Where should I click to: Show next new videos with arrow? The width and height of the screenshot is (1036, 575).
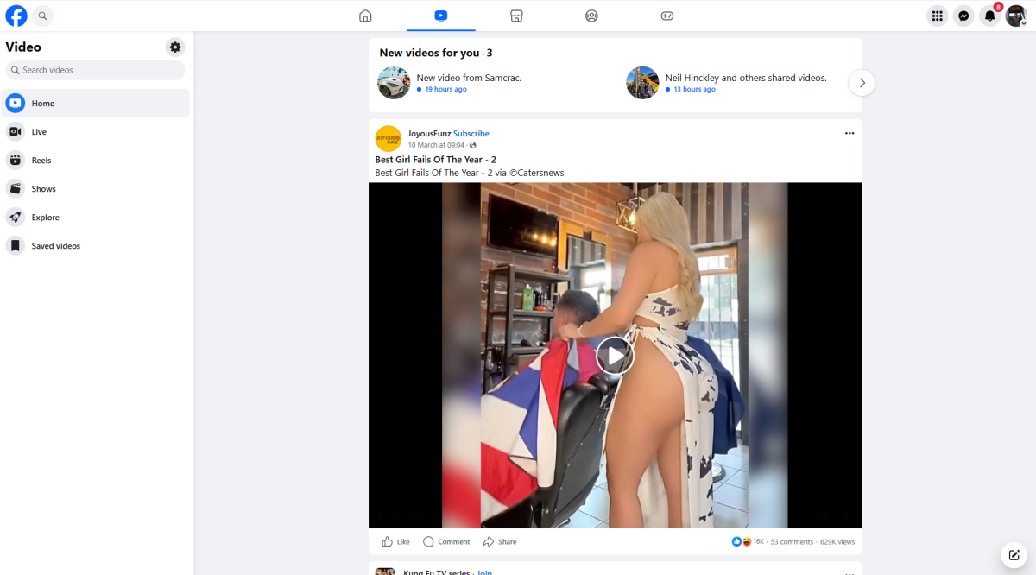tap(862, 83)
